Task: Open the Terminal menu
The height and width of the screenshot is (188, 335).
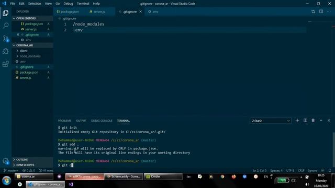Action: pyautogui.click(x=83, y=4)
